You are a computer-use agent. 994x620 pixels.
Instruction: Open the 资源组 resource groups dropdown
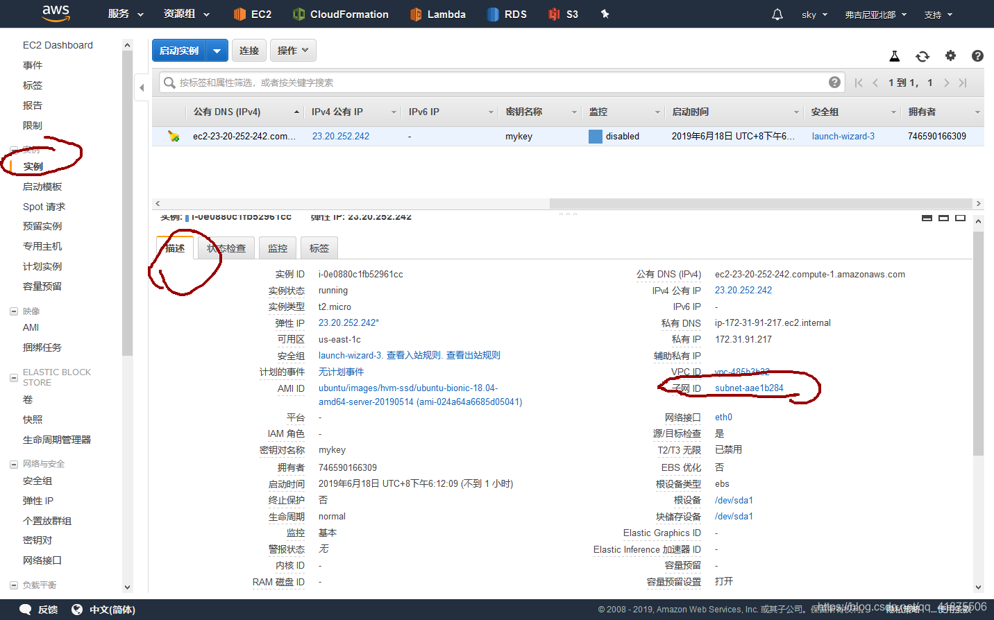[186, 14]
